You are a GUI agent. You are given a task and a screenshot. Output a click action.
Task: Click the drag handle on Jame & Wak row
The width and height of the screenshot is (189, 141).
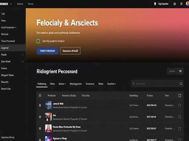point(40,105)
